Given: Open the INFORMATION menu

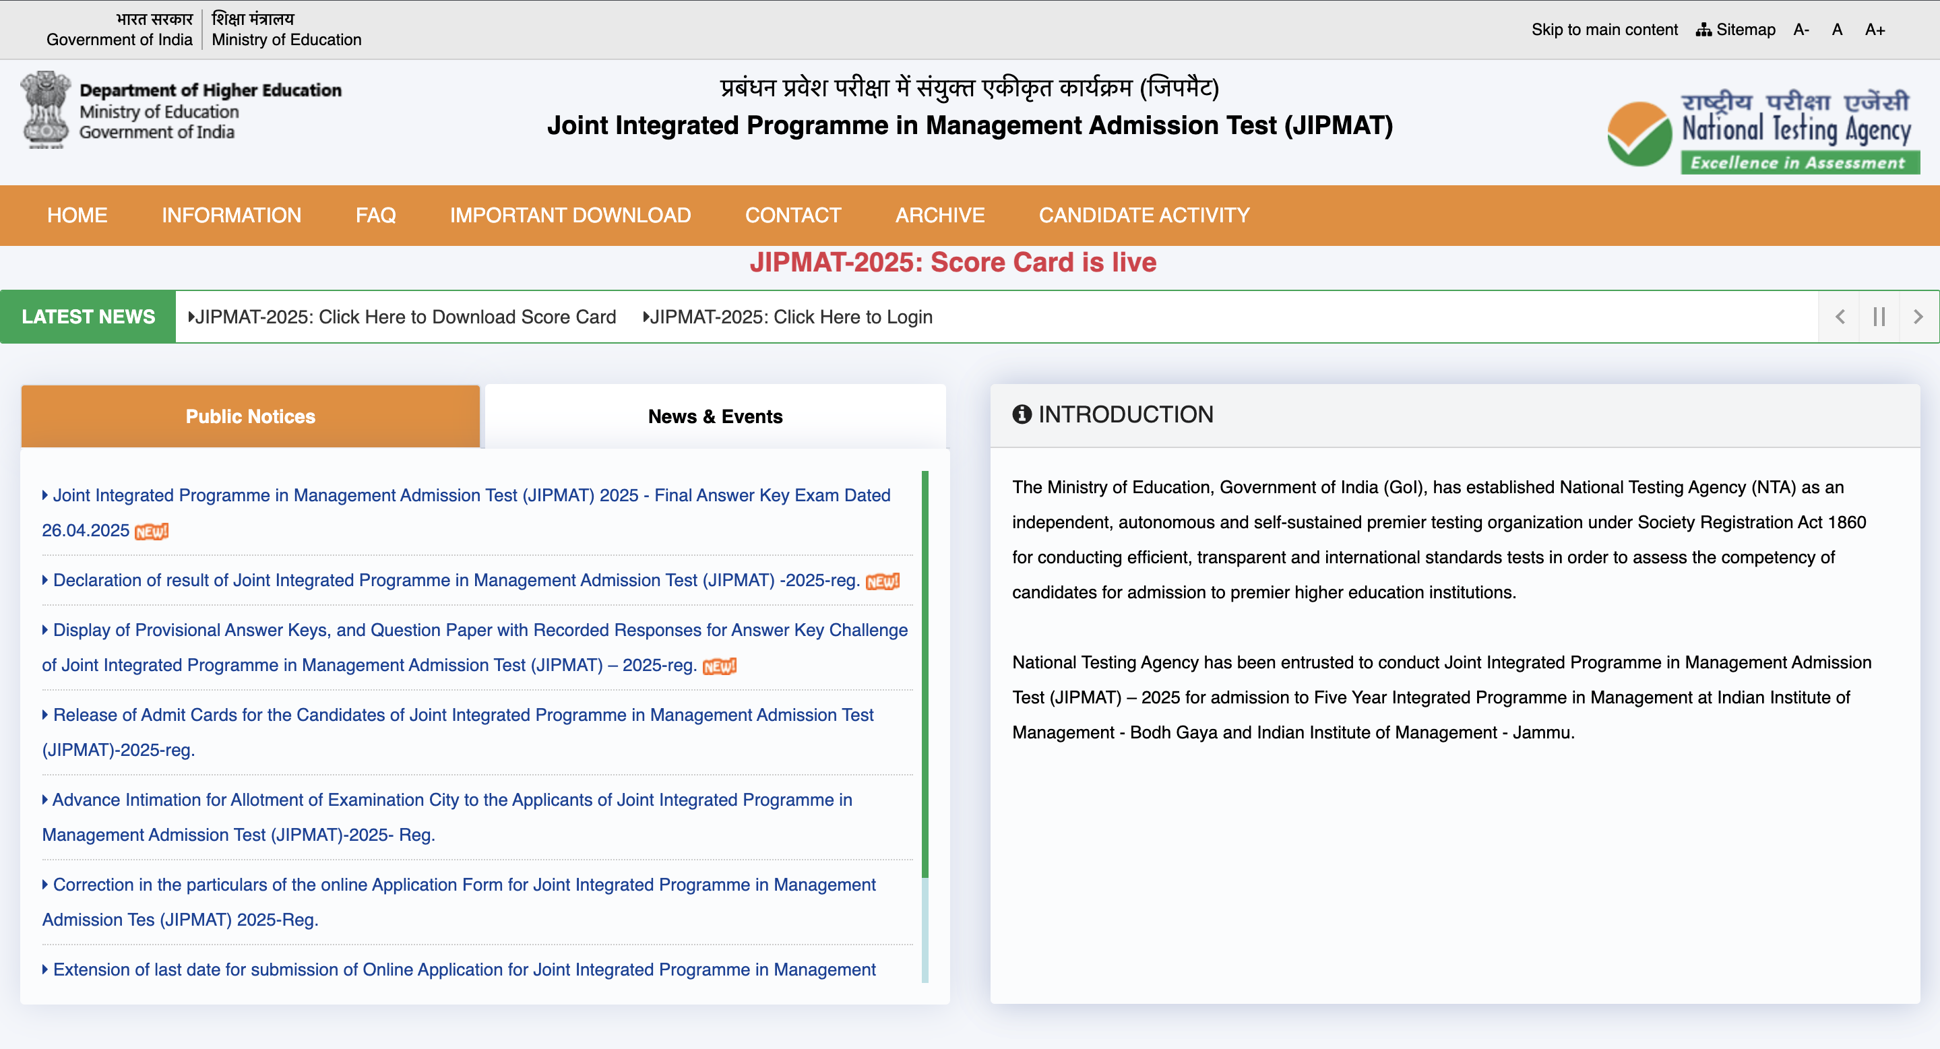Looking at the screenshot, I should point(231,216).
